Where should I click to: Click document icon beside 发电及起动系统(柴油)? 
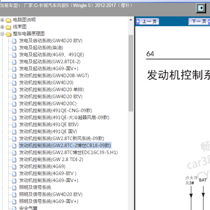[14, 48]
